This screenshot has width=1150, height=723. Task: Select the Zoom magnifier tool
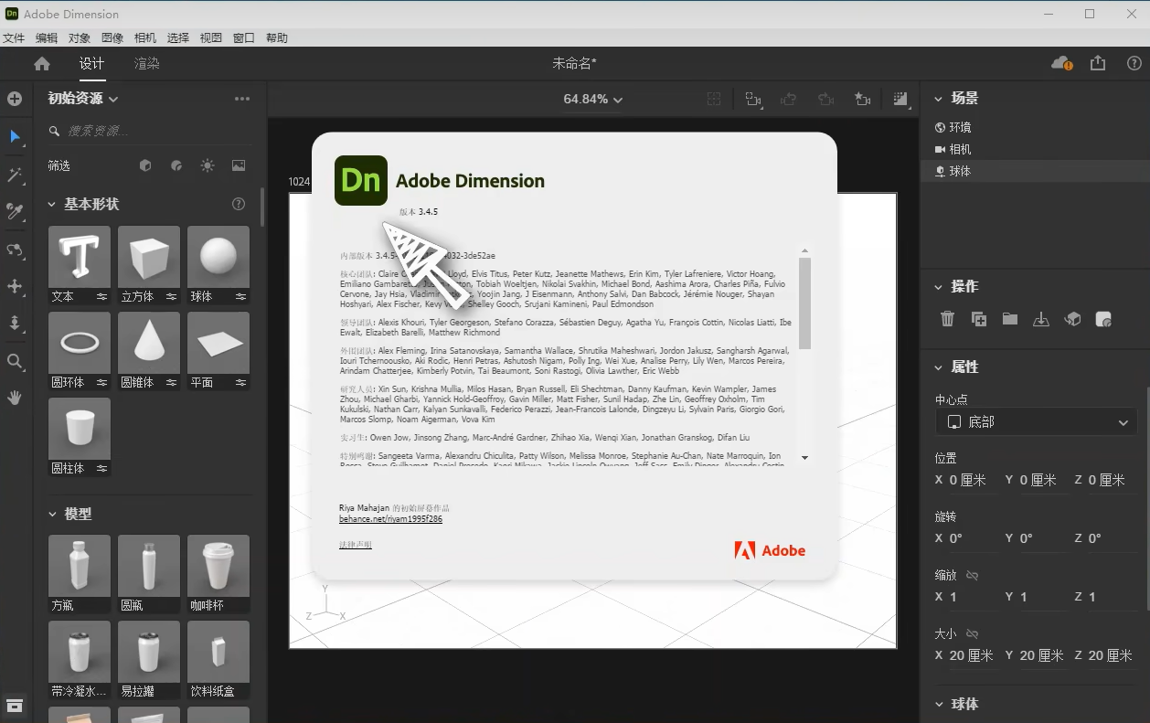15,361
